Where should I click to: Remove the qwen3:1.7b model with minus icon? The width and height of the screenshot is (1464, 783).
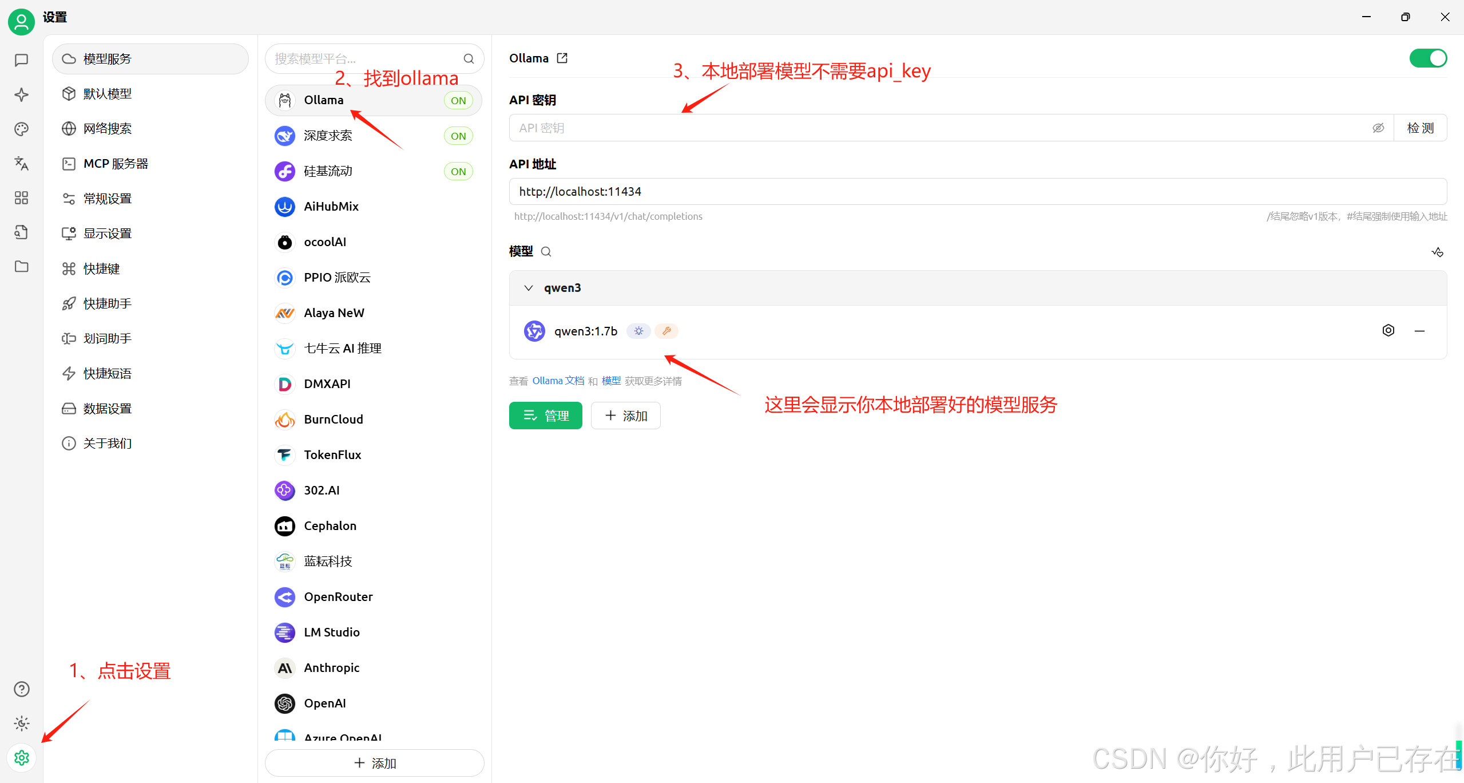click(x=1419, y=331)
